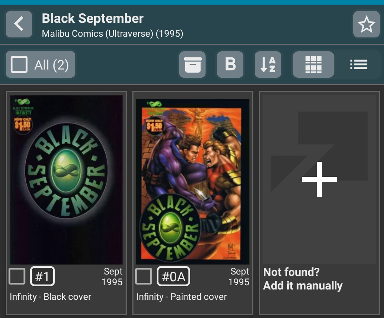Switch to list view
The width and height of the screenshot is (384, 318).
point(359,65)
